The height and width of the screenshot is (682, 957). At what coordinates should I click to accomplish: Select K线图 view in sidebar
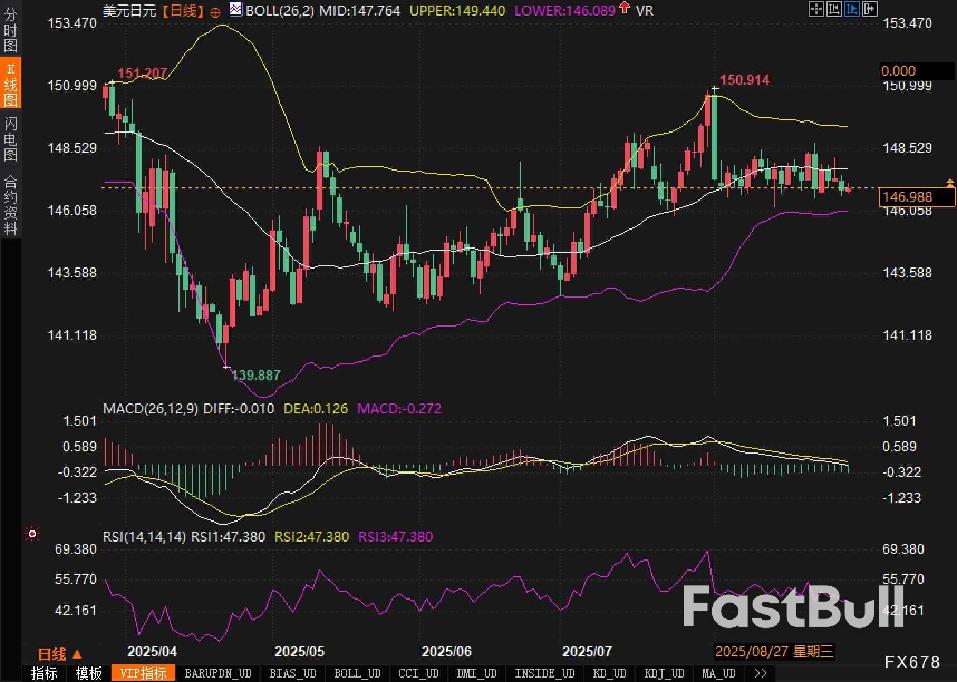pos(11,85)
